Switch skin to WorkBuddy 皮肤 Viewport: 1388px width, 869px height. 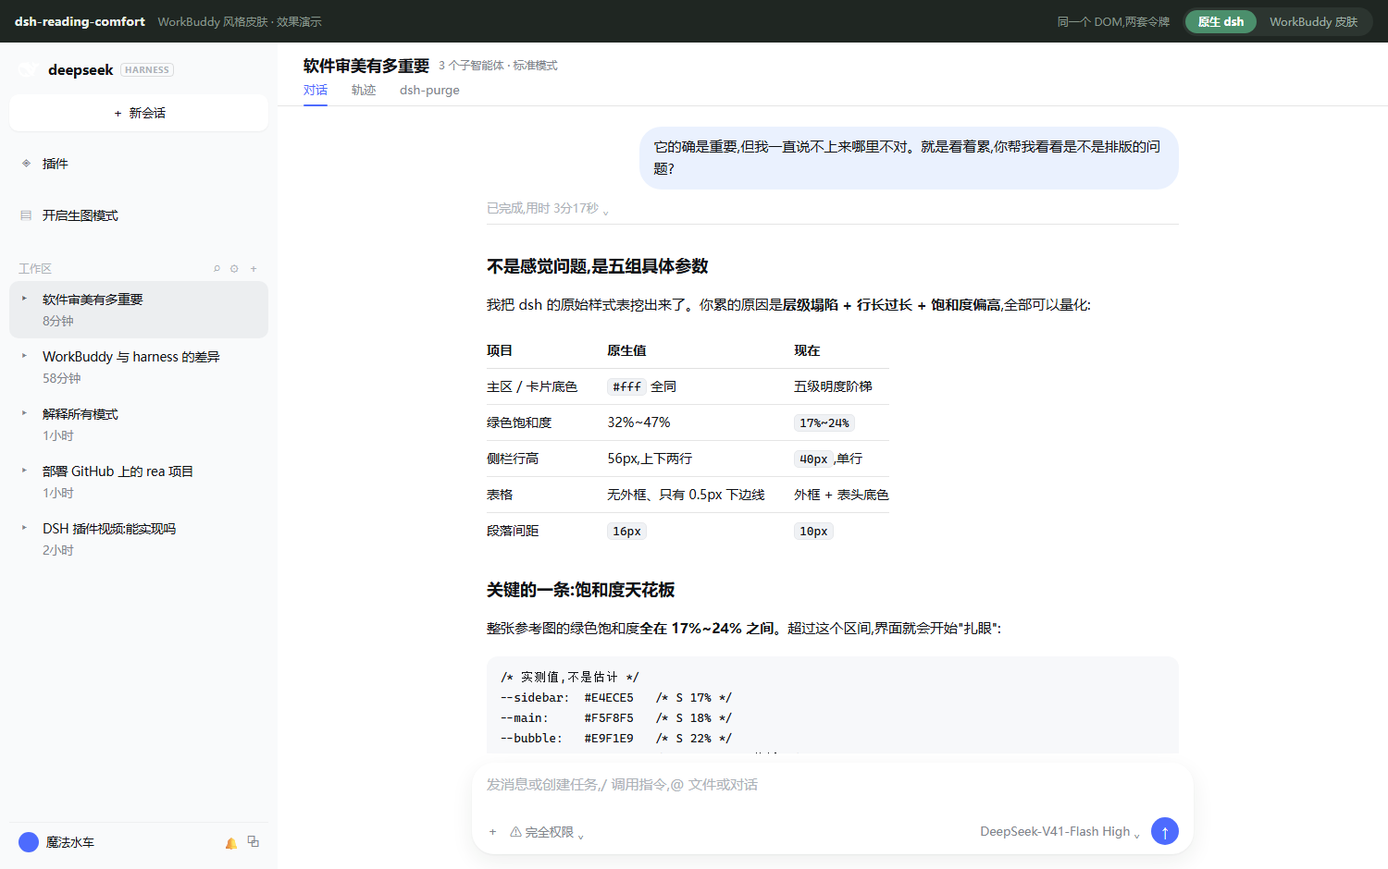[x=1313, y=21]
